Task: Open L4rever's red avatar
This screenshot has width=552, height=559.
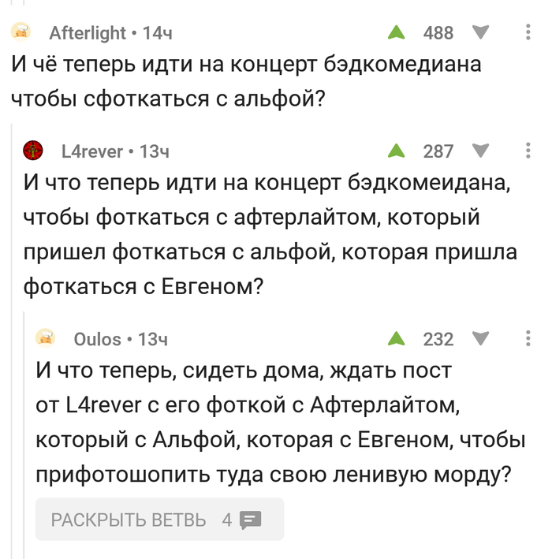Action: (x=33, y=151)
